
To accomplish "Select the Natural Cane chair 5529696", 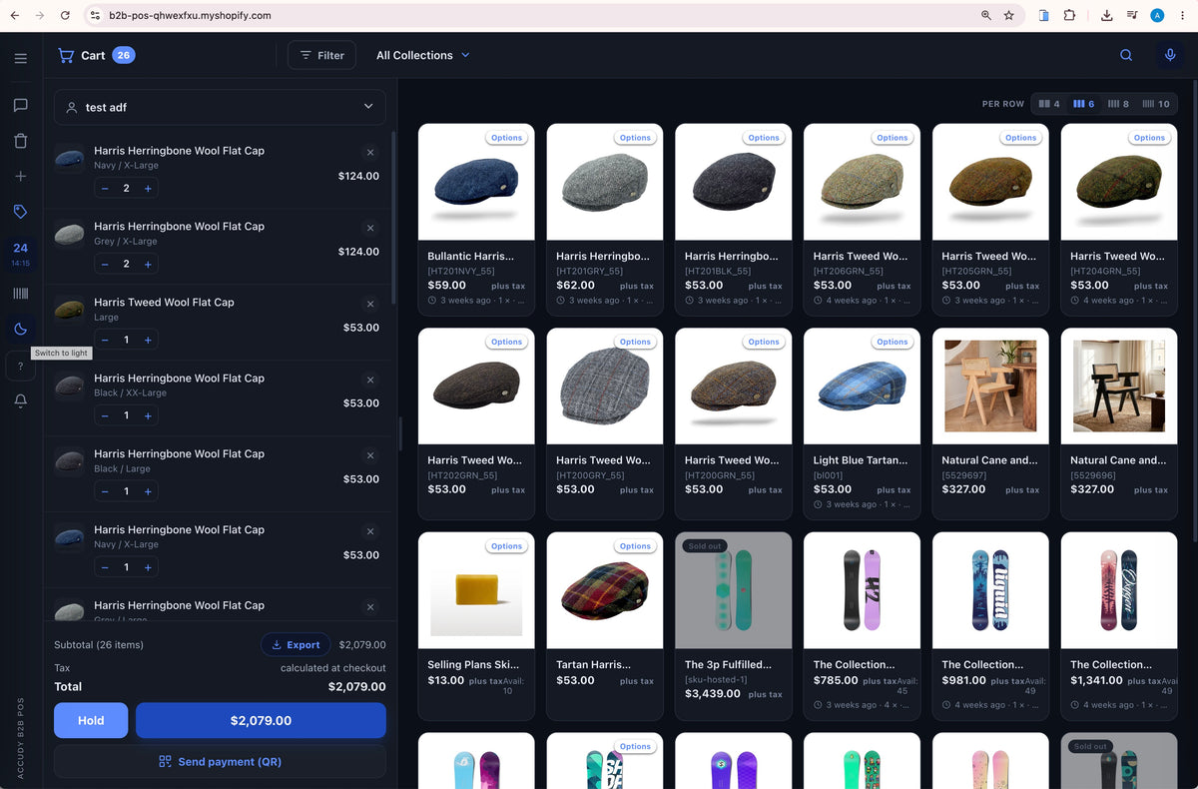I will click(x=1119, y=424).
